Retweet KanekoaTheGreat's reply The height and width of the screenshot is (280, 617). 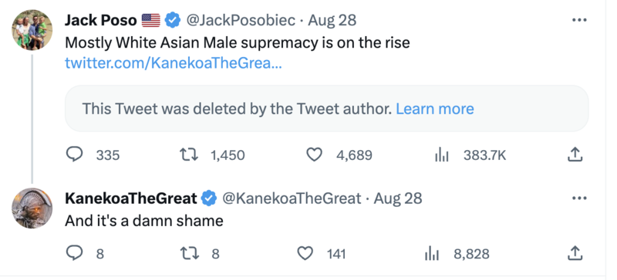click(190, 253)
